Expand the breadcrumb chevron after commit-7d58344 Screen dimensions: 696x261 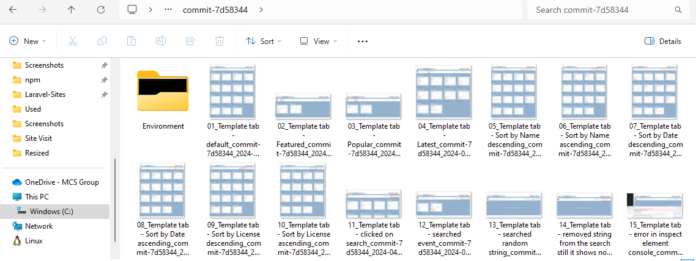[x=261, y=10]
